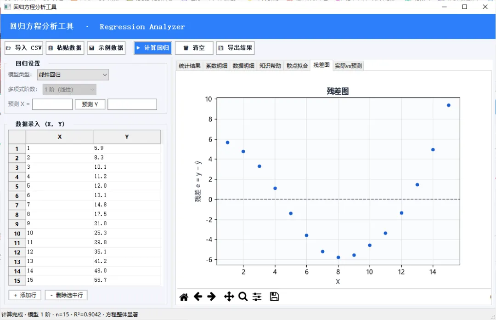Switch to the 数据明细 tab

[243, 66]
